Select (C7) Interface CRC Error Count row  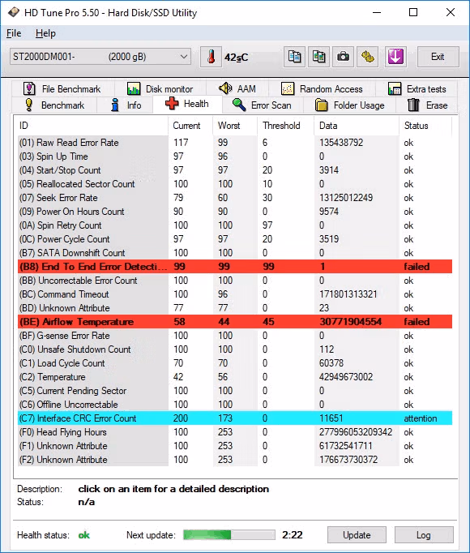[235, 418]
